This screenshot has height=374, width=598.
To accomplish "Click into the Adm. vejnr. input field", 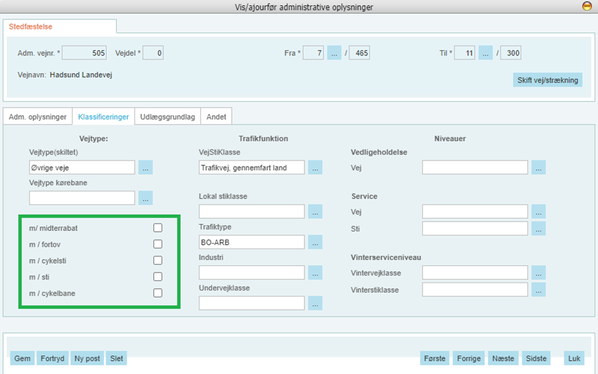I will [85, 53].
